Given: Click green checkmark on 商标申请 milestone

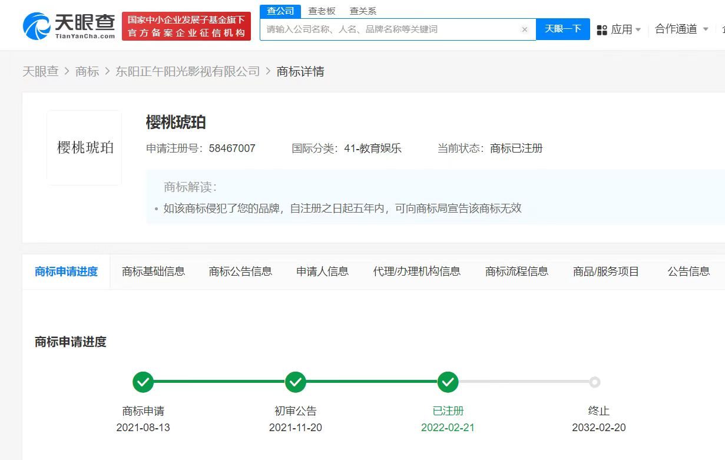Looking at the screenshot, I should pyautogui.click(x=143, y=382).
